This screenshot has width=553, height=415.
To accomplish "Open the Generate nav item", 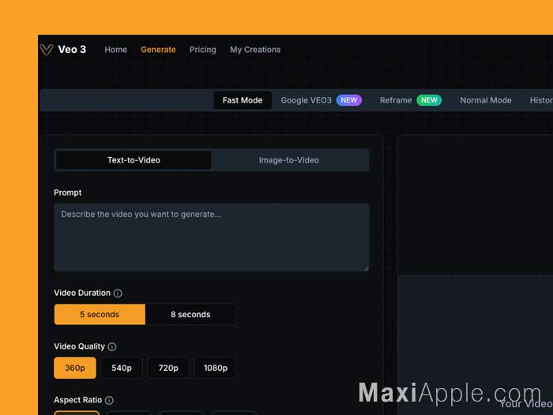I will click(x=158, y=50).
